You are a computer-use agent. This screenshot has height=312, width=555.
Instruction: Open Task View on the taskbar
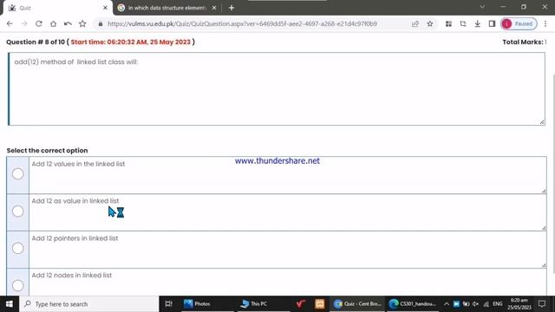tap(169, 304)
